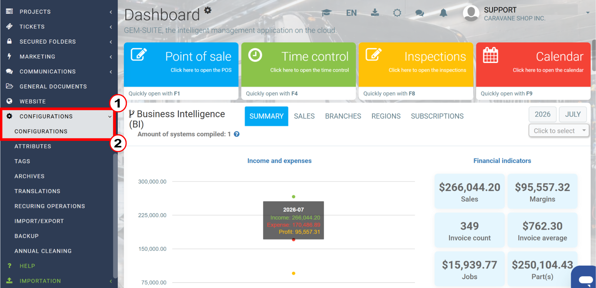Click the General Documents folder icon
Image resolution: width=596 pixels, height=288 pixels.
[x=9, y=86]
